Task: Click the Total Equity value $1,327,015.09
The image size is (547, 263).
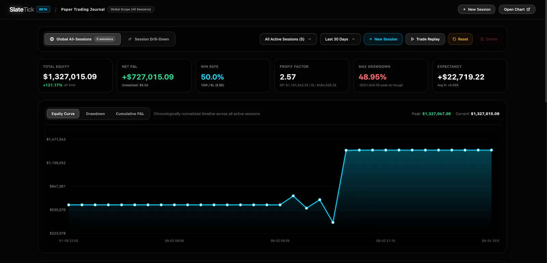Action: pyautogui.click(x=70, y=77)
